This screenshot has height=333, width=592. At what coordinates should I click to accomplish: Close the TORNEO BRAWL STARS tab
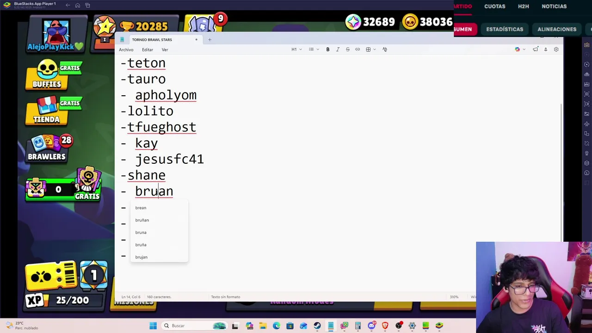(196, 40)
